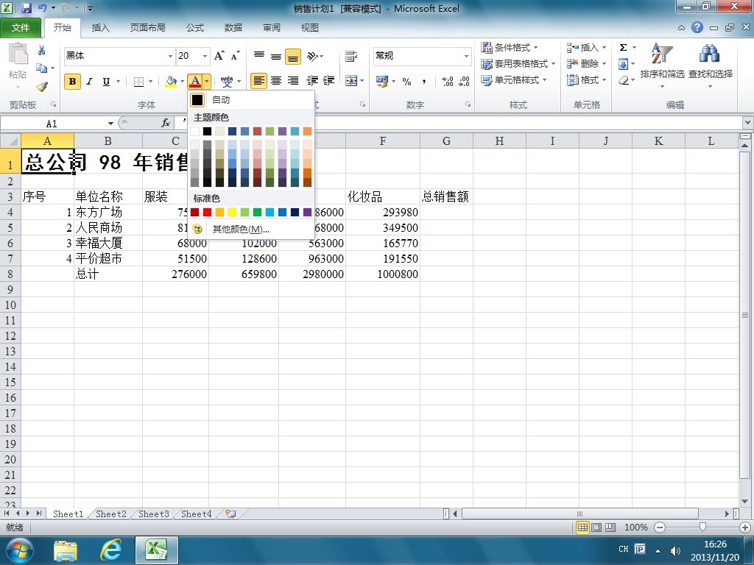Expand the font color dropdown arrow
The height and width of the screenshot is (565, 754).
206,81
